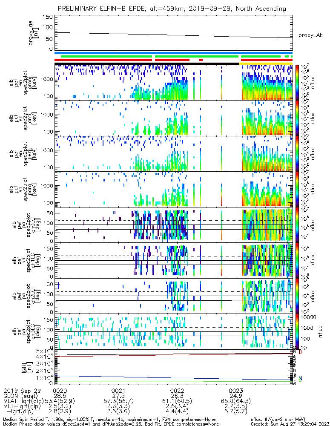Click the 'MLT-igrf(dip)' row label
This screenshot has height=426, width=330.
(22, 406)
